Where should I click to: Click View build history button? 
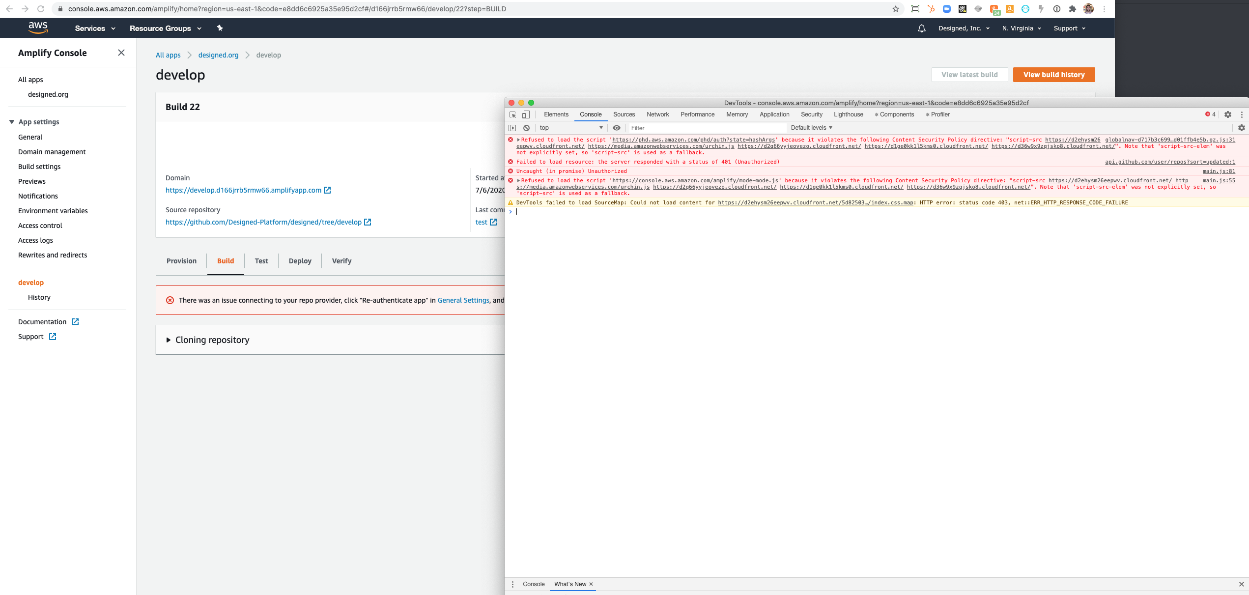pos(1054,75)
